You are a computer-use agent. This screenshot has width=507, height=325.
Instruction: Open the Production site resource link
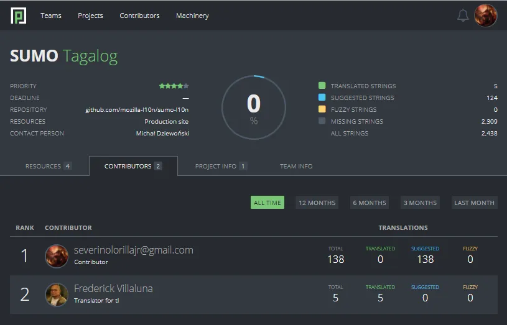(x=166, y=121)
